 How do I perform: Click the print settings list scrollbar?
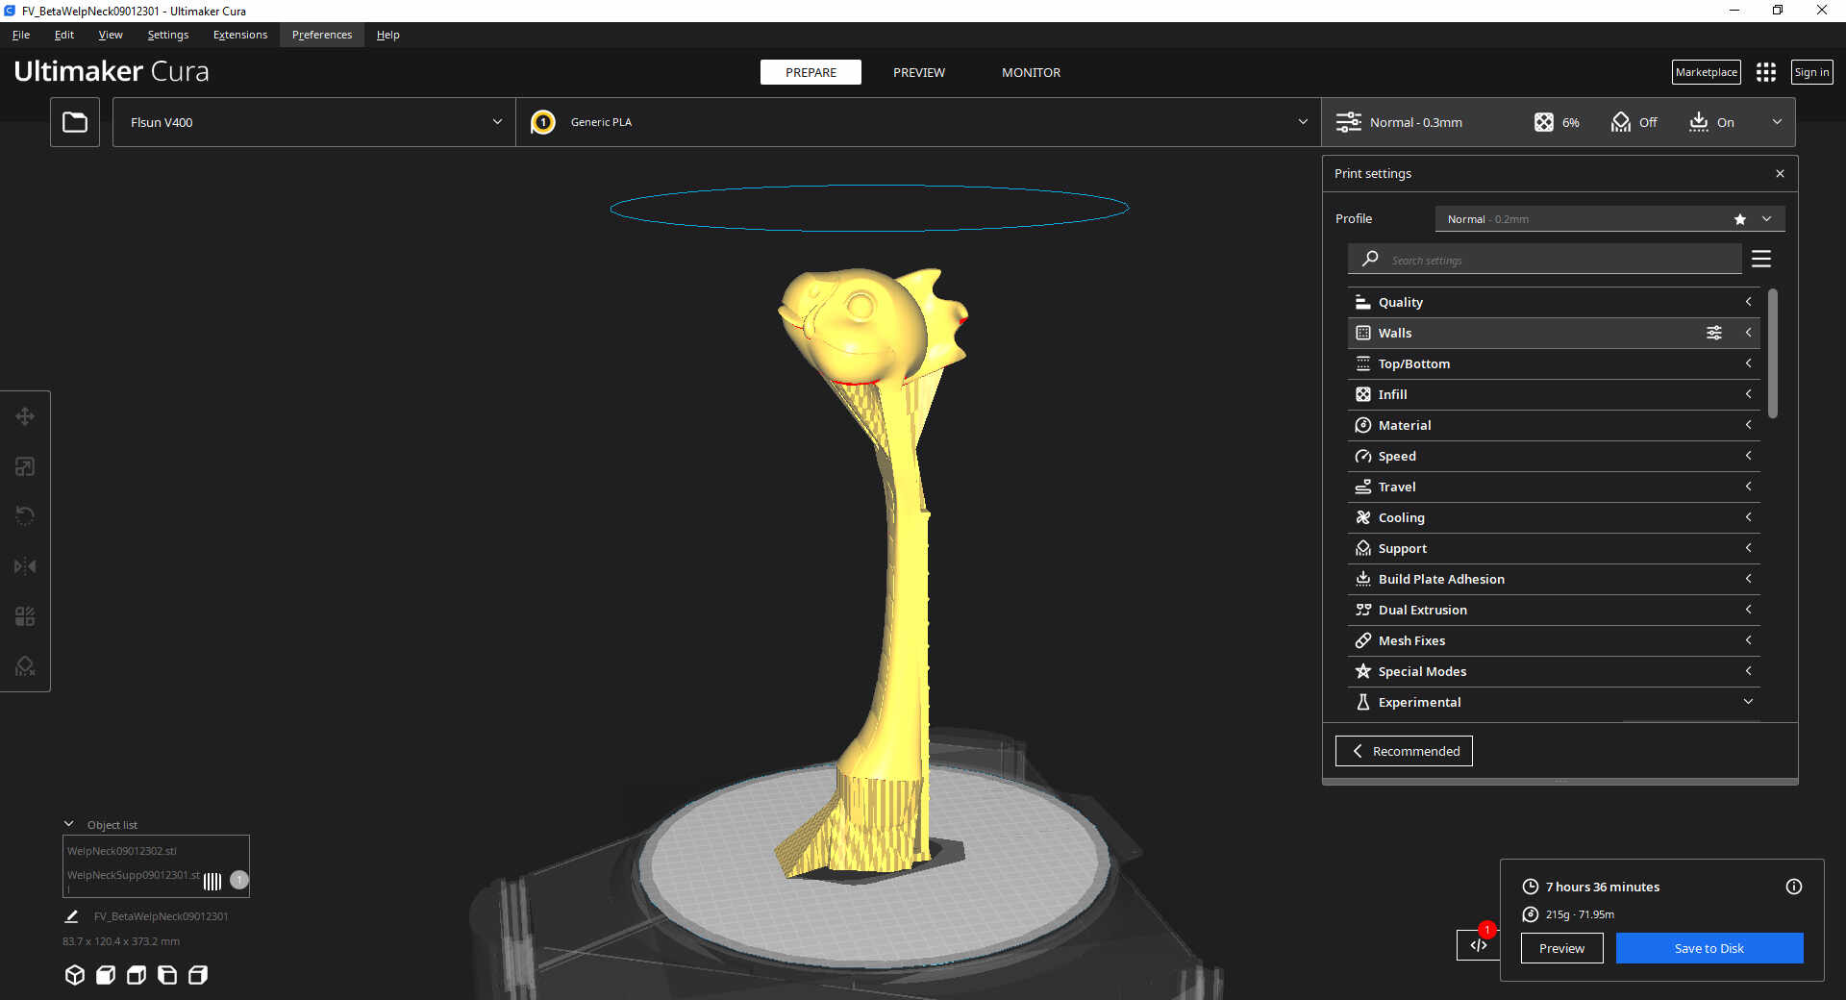(1772, 354)
